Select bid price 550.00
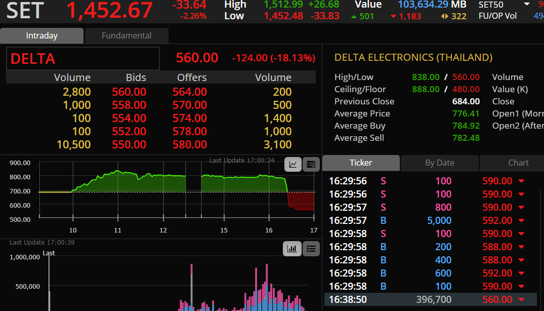The height and width of the screenshot is (311, 544). point(129,145)
